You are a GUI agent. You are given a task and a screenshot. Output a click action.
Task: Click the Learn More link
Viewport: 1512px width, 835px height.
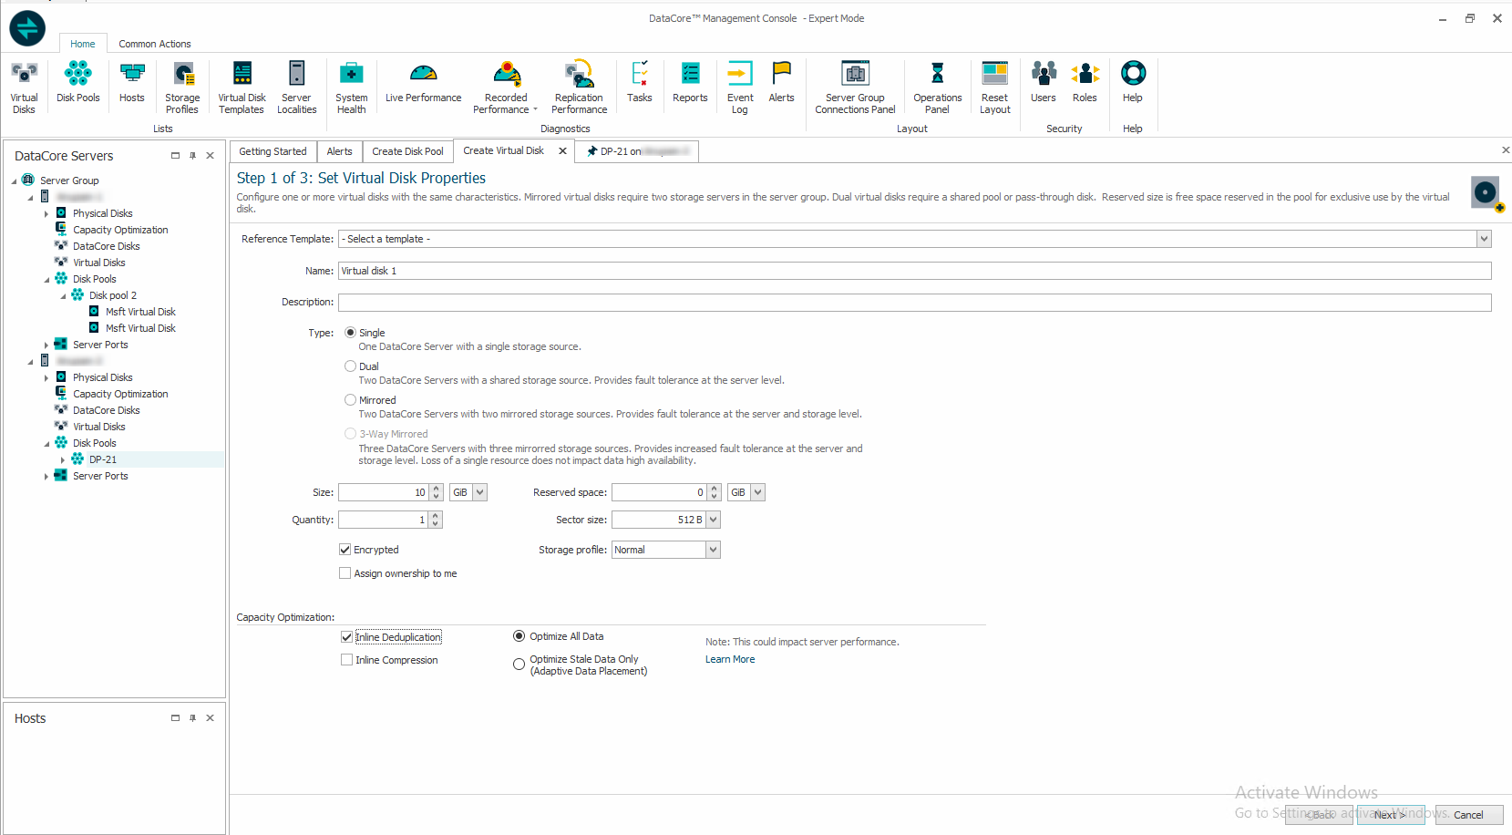pyautogui.click(x=730, y=660)
